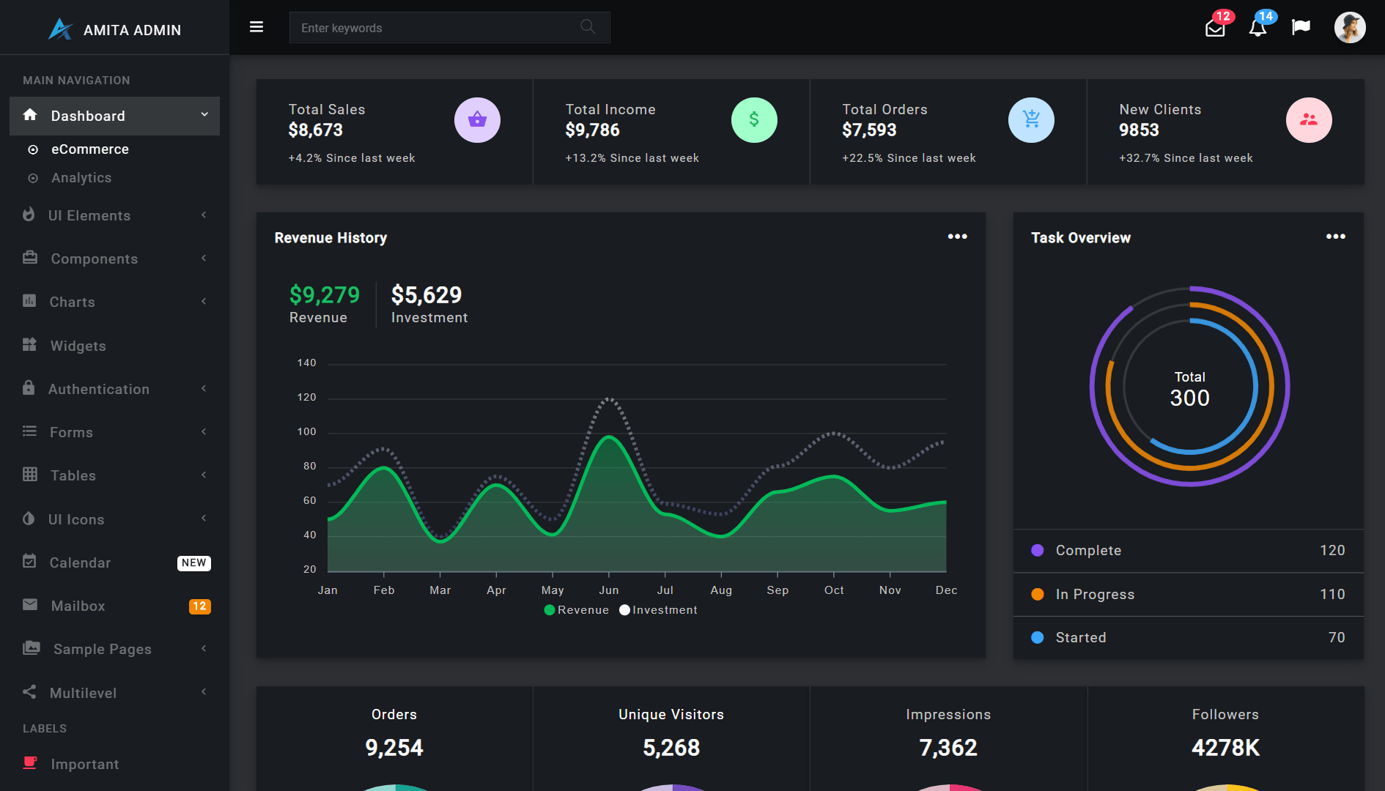Click the Complete purple status dot
The image size is (1385, 791).
[1038, 550]
